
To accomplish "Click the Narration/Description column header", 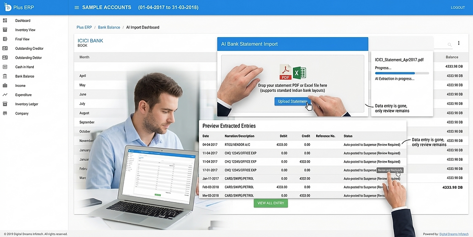I will tap(239, 136).
